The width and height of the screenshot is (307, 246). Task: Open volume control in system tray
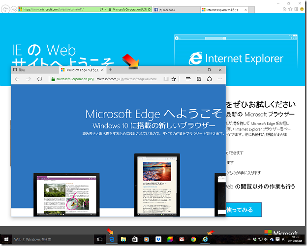point(266,239)
